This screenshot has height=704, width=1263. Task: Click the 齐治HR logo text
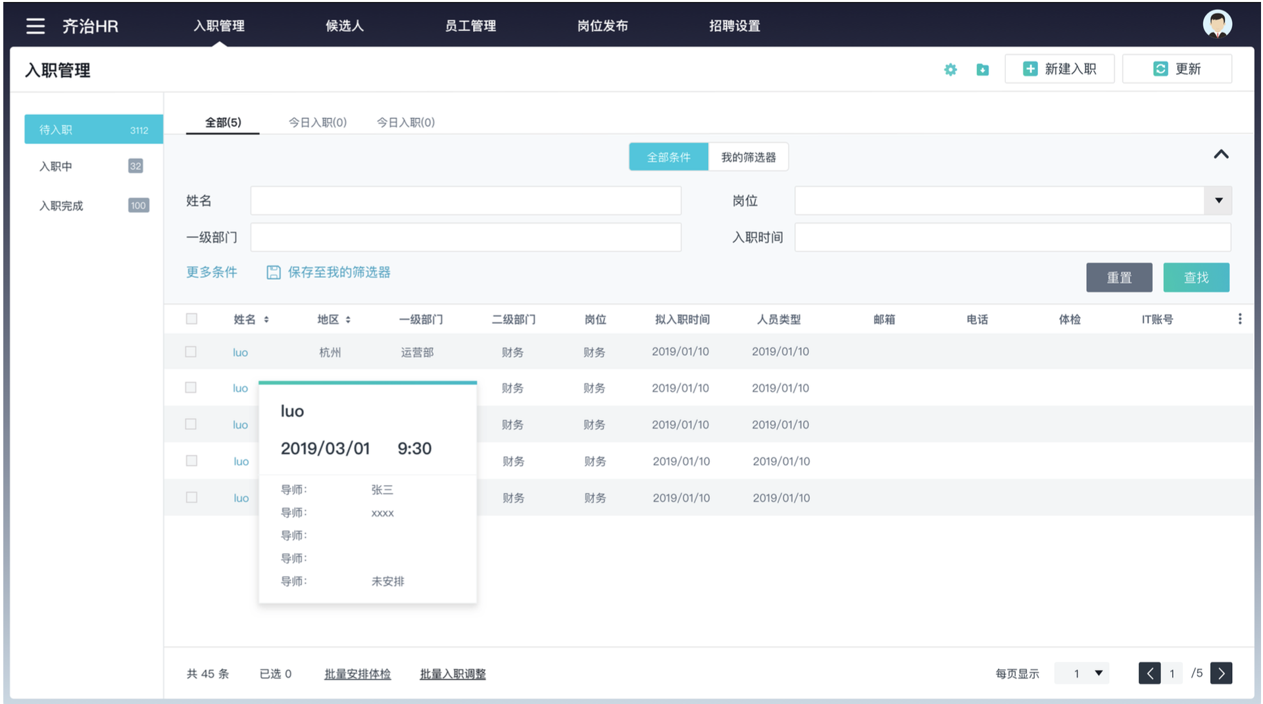pos(90,26)
